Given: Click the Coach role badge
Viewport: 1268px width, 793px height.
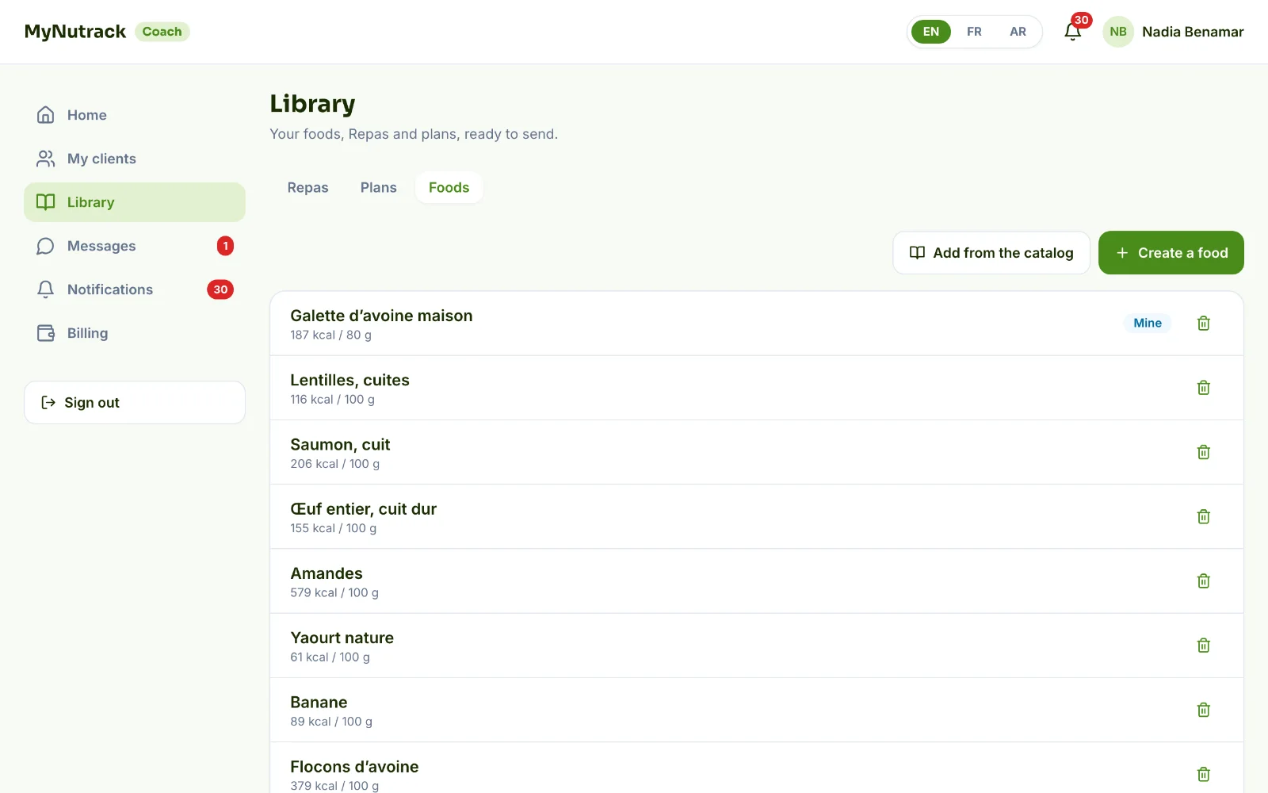Looking at the screenshot, I should pos(162,32).
